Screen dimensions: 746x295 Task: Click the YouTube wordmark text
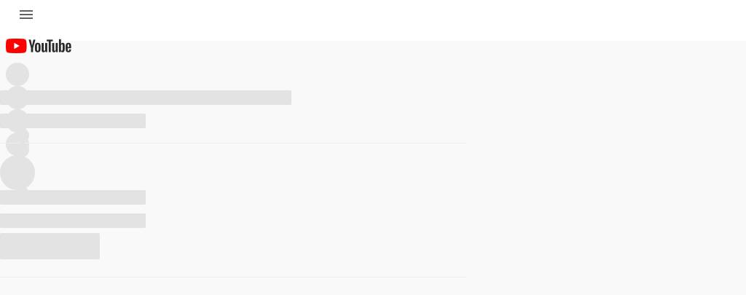click(50, 47)
